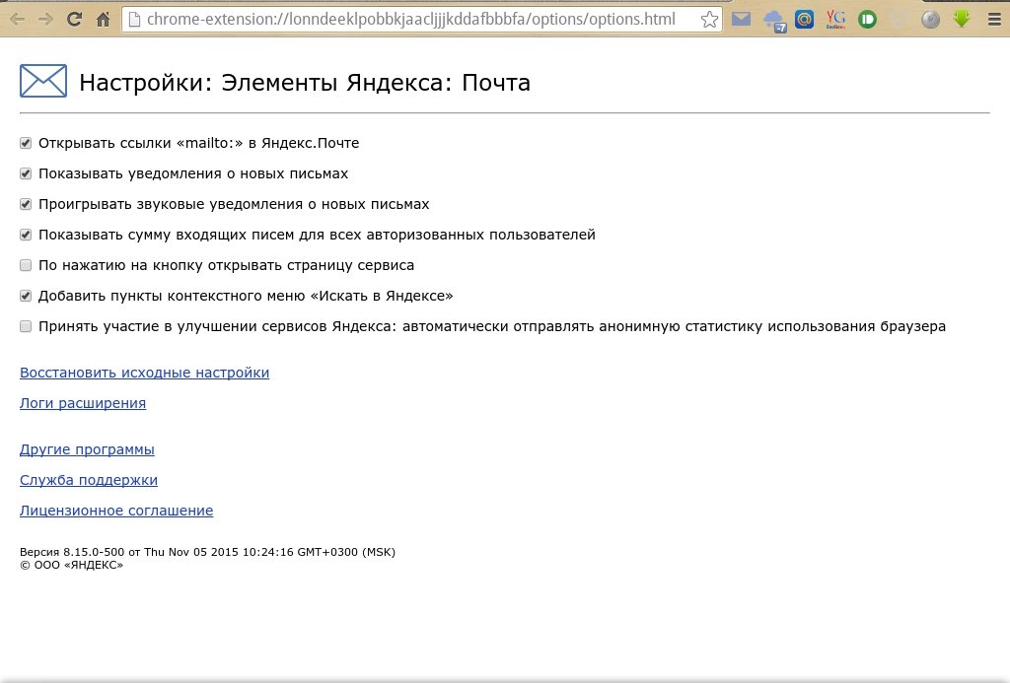The width and height of the screenshot is (1010, 683).
Task: Open the Chrome hamburger menu
Action: coord(994,20)
